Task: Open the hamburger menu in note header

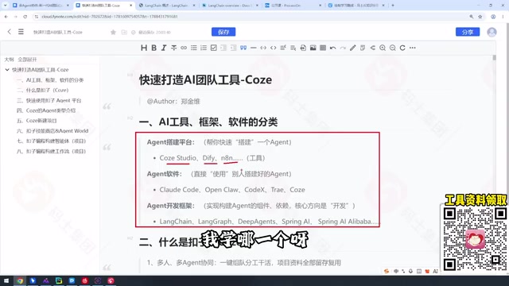Action: [x=21, y=32]
